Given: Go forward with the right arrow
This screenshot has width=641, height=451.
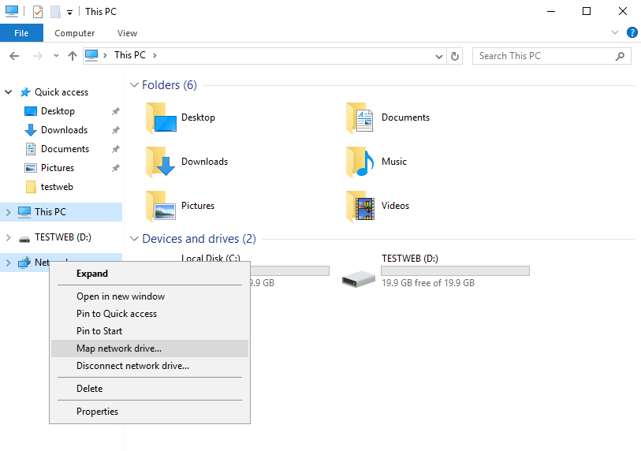Looking at the screenshot, I should (x=37, y=56).
